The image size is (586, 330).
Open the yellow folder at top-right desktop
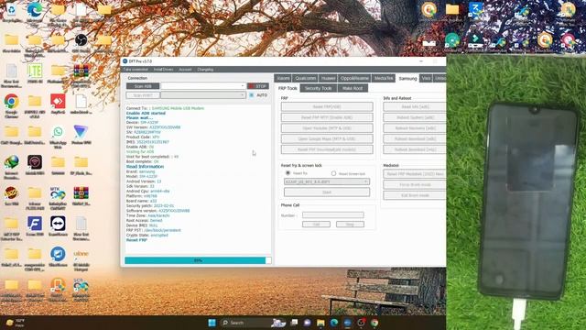(452, 10)
